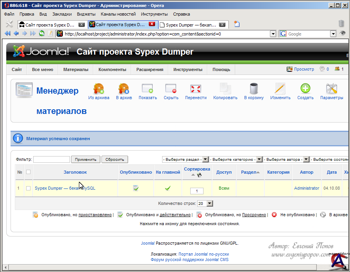
Task: Open the 'Количество строк' rows dropdown
Action: tap(210, 203)
